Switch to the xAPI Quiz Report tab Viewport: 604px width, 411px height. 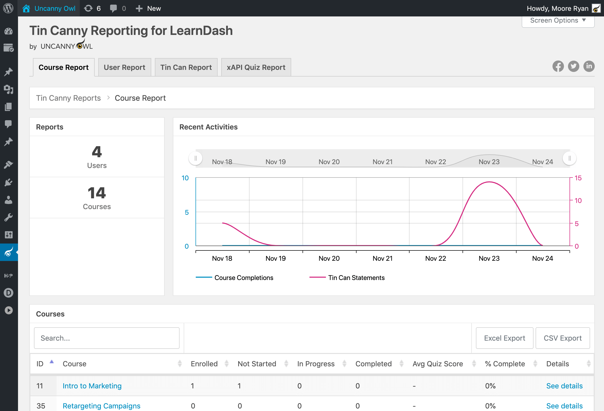[x=256, y=68]
